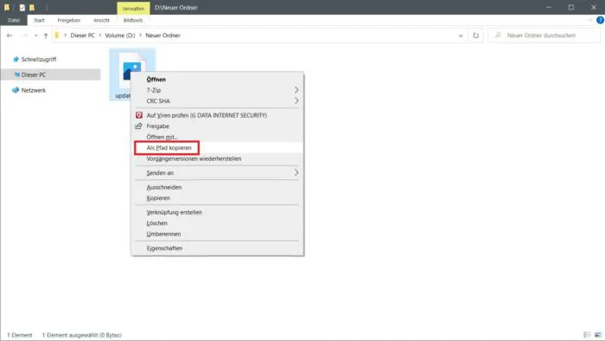Maximize the Explorer window
This screenshot has width=605, height=341.
click(571, 7)
